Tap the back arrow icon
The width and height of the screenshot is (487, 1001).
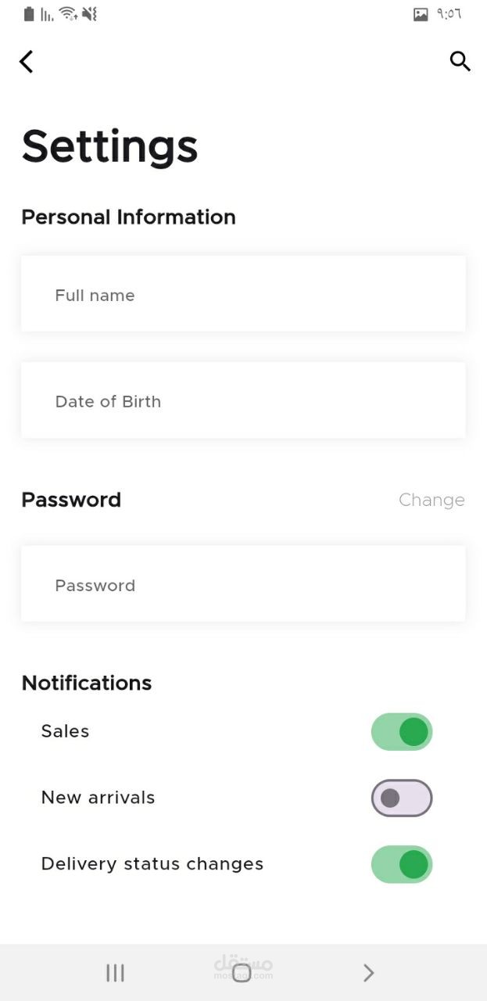point(27,62)
